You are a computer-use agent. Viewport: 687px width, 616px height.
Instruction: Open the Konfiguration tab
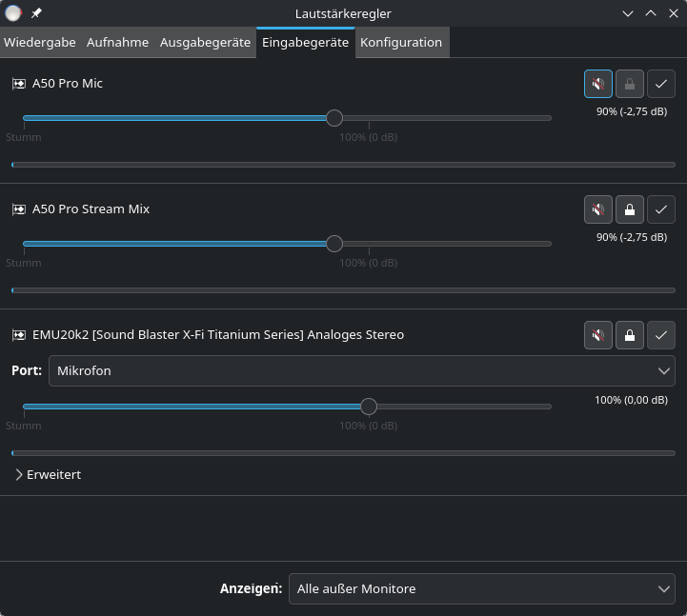click(401, 43)
